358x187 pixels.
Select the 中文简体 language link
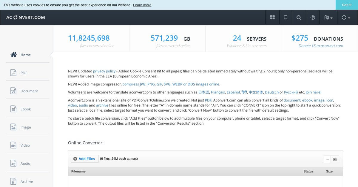point(256,92)
